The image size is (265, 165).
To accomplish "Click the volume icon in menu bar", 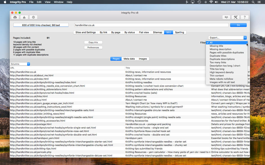I will pos(216,2).
